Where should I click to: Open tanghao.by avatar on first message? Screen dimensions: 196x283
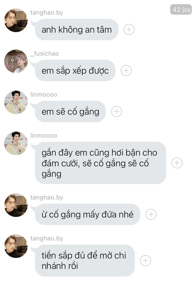pos(16,20)
